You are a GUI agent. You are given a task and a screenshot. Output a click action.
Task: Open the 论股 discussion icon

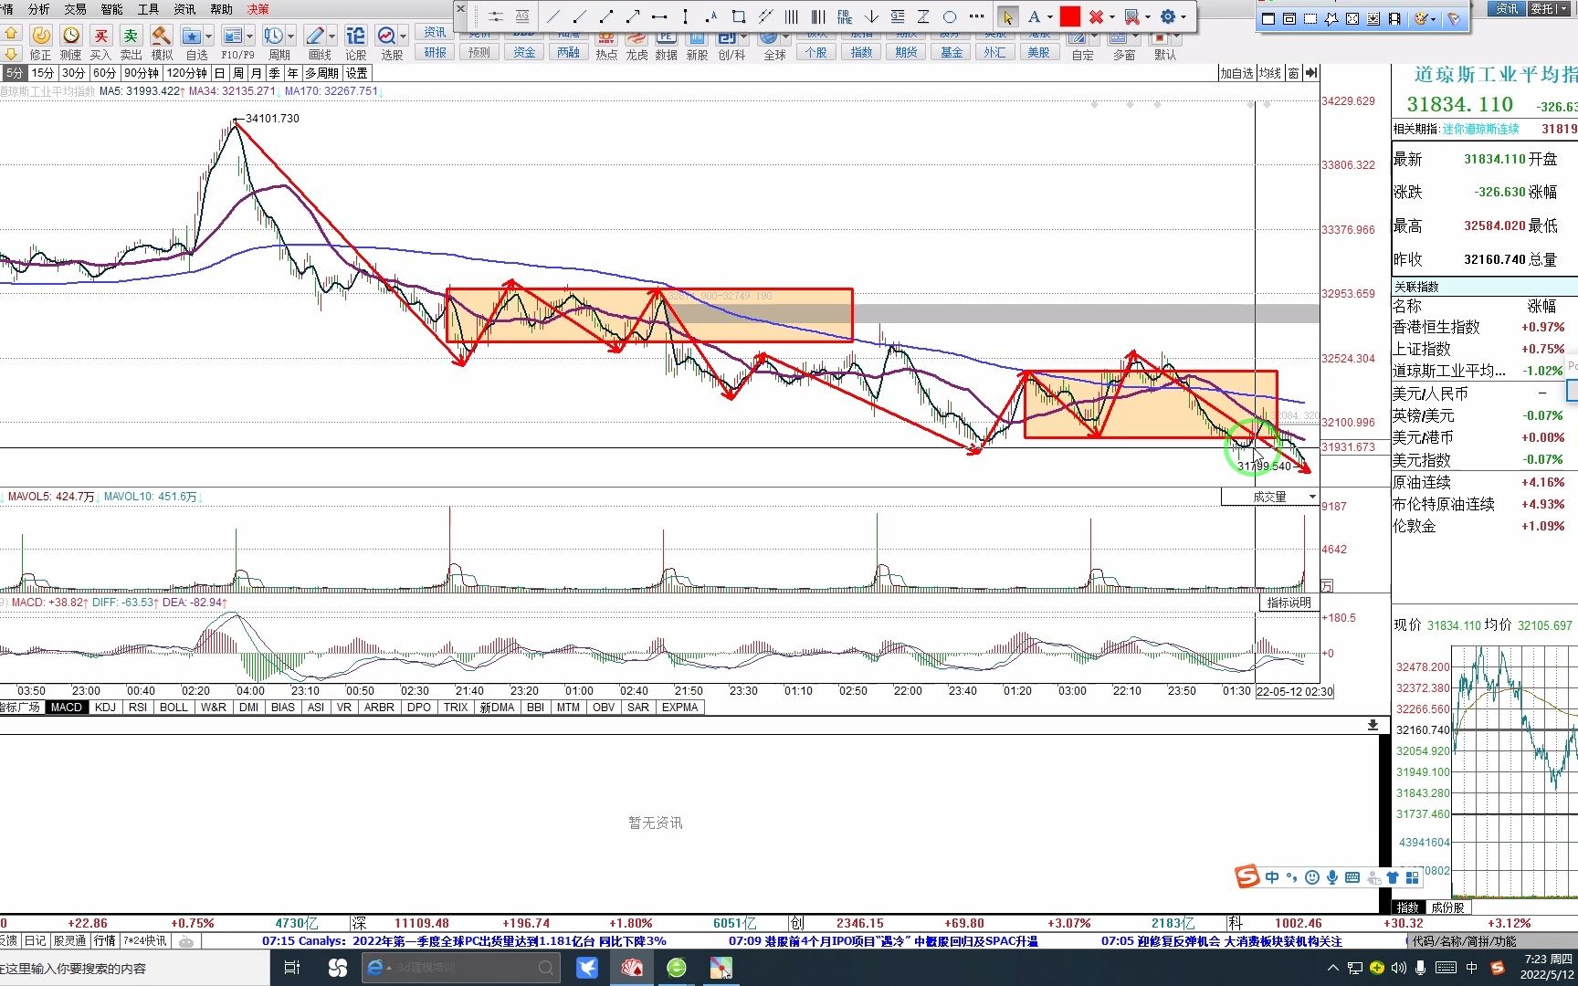tap(356, 36)
